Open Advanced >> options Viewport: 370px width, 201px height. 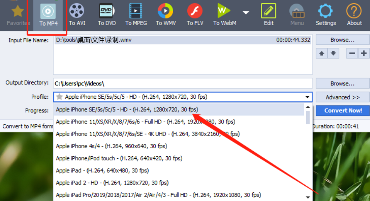[x=342, y=97]
